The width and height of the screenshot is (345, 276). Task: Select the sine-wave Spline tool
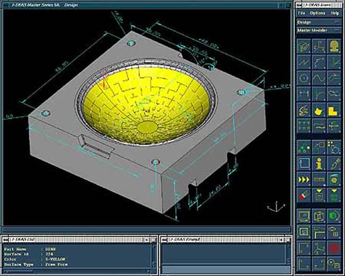point(319,78)
